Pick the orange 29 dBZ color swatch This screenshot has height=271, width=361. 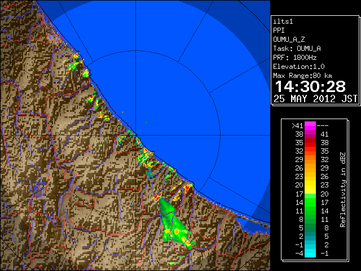[310, 159]
